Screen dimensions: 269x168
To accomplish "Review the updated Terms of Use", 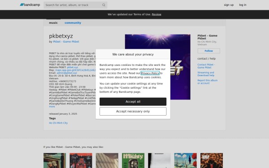I will 156,14.
